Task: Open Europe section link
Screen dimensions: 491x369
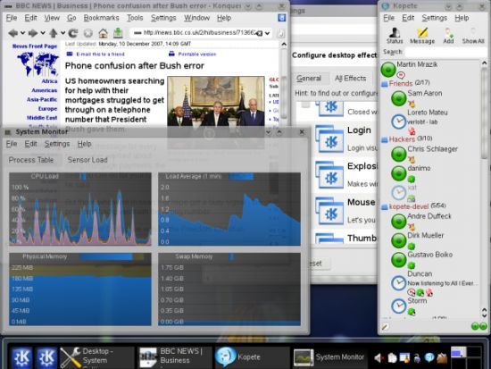Action: coord(47,108)
